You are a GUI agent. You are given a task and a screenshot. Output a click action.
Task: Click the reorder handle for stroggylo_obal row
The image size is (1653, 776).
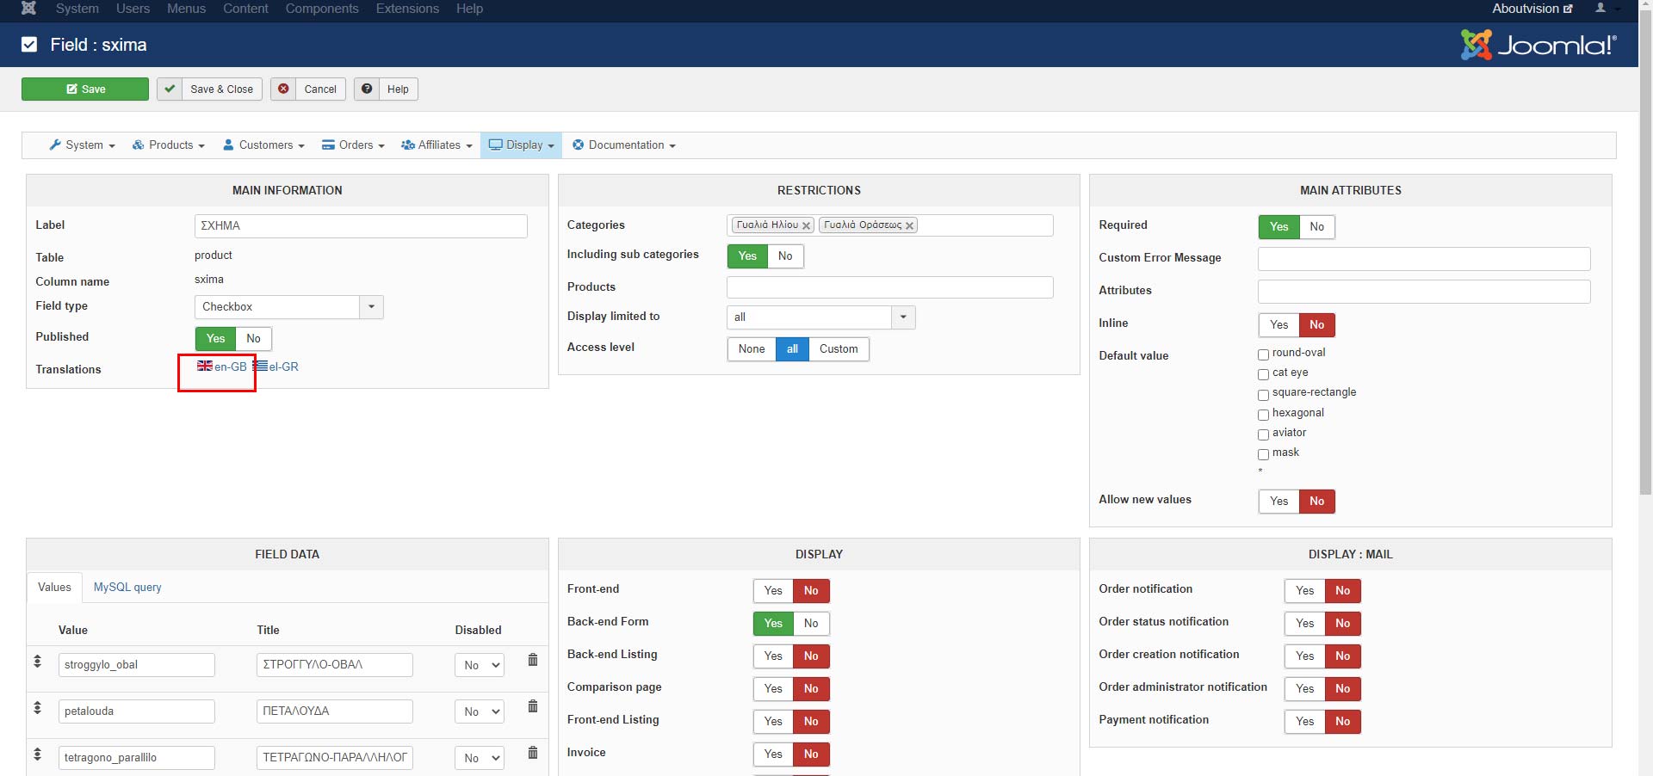38,662
